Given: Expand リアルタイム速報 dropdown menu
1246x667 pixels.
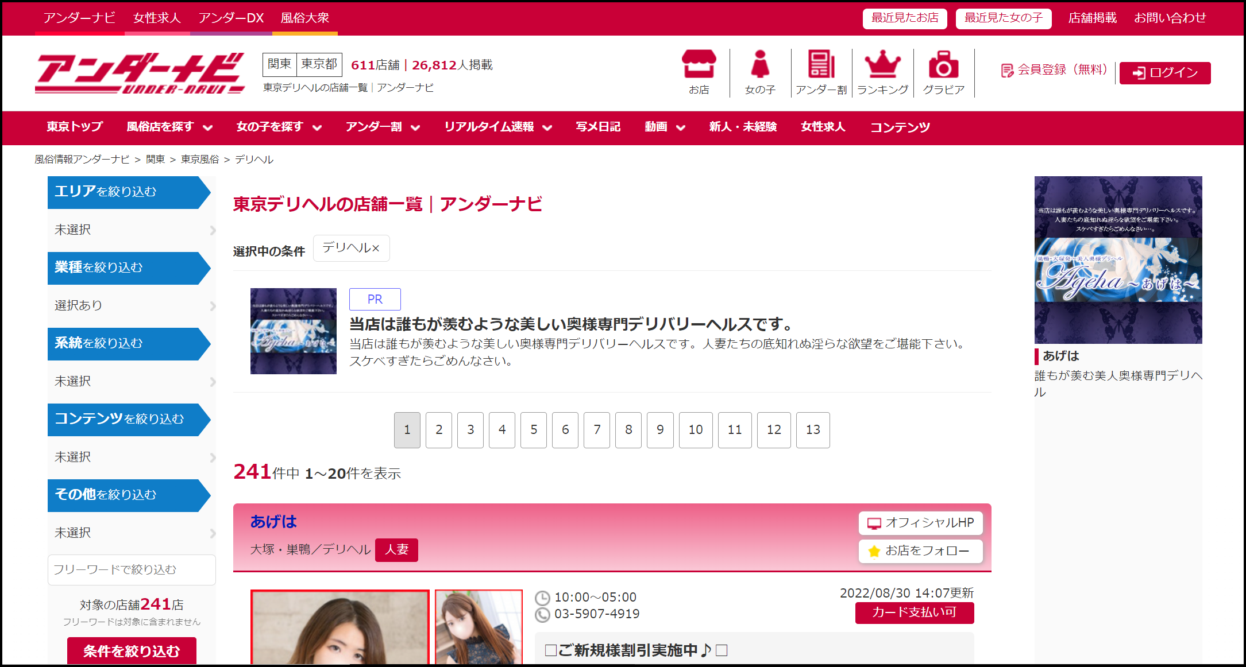Looking at the screenshot, I should pos(498,127).
